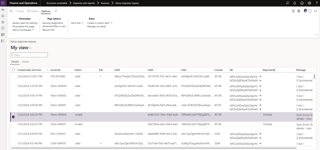Switch to the Errors tab
The height and width of the screenshot is (150, 320).
tap(26, 62)
